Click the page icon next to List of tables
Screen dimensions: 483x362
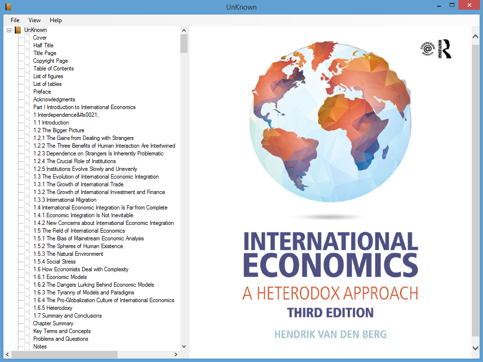(x=28, y=84)
